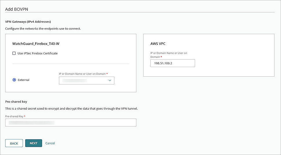This screenshot has height=155, width=281.
Task: Click the 'Use IPSec Firebox Certificate' label text
Action: coord(37,53)
